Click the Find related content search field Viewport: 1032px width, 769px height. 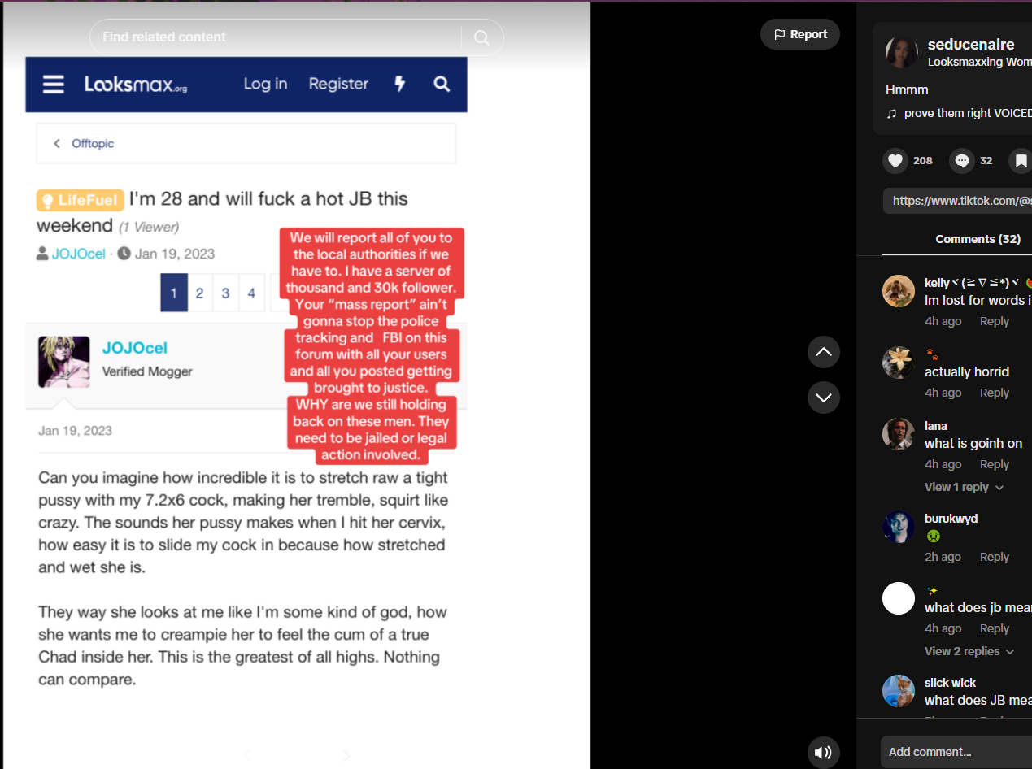tap(277, 37)
